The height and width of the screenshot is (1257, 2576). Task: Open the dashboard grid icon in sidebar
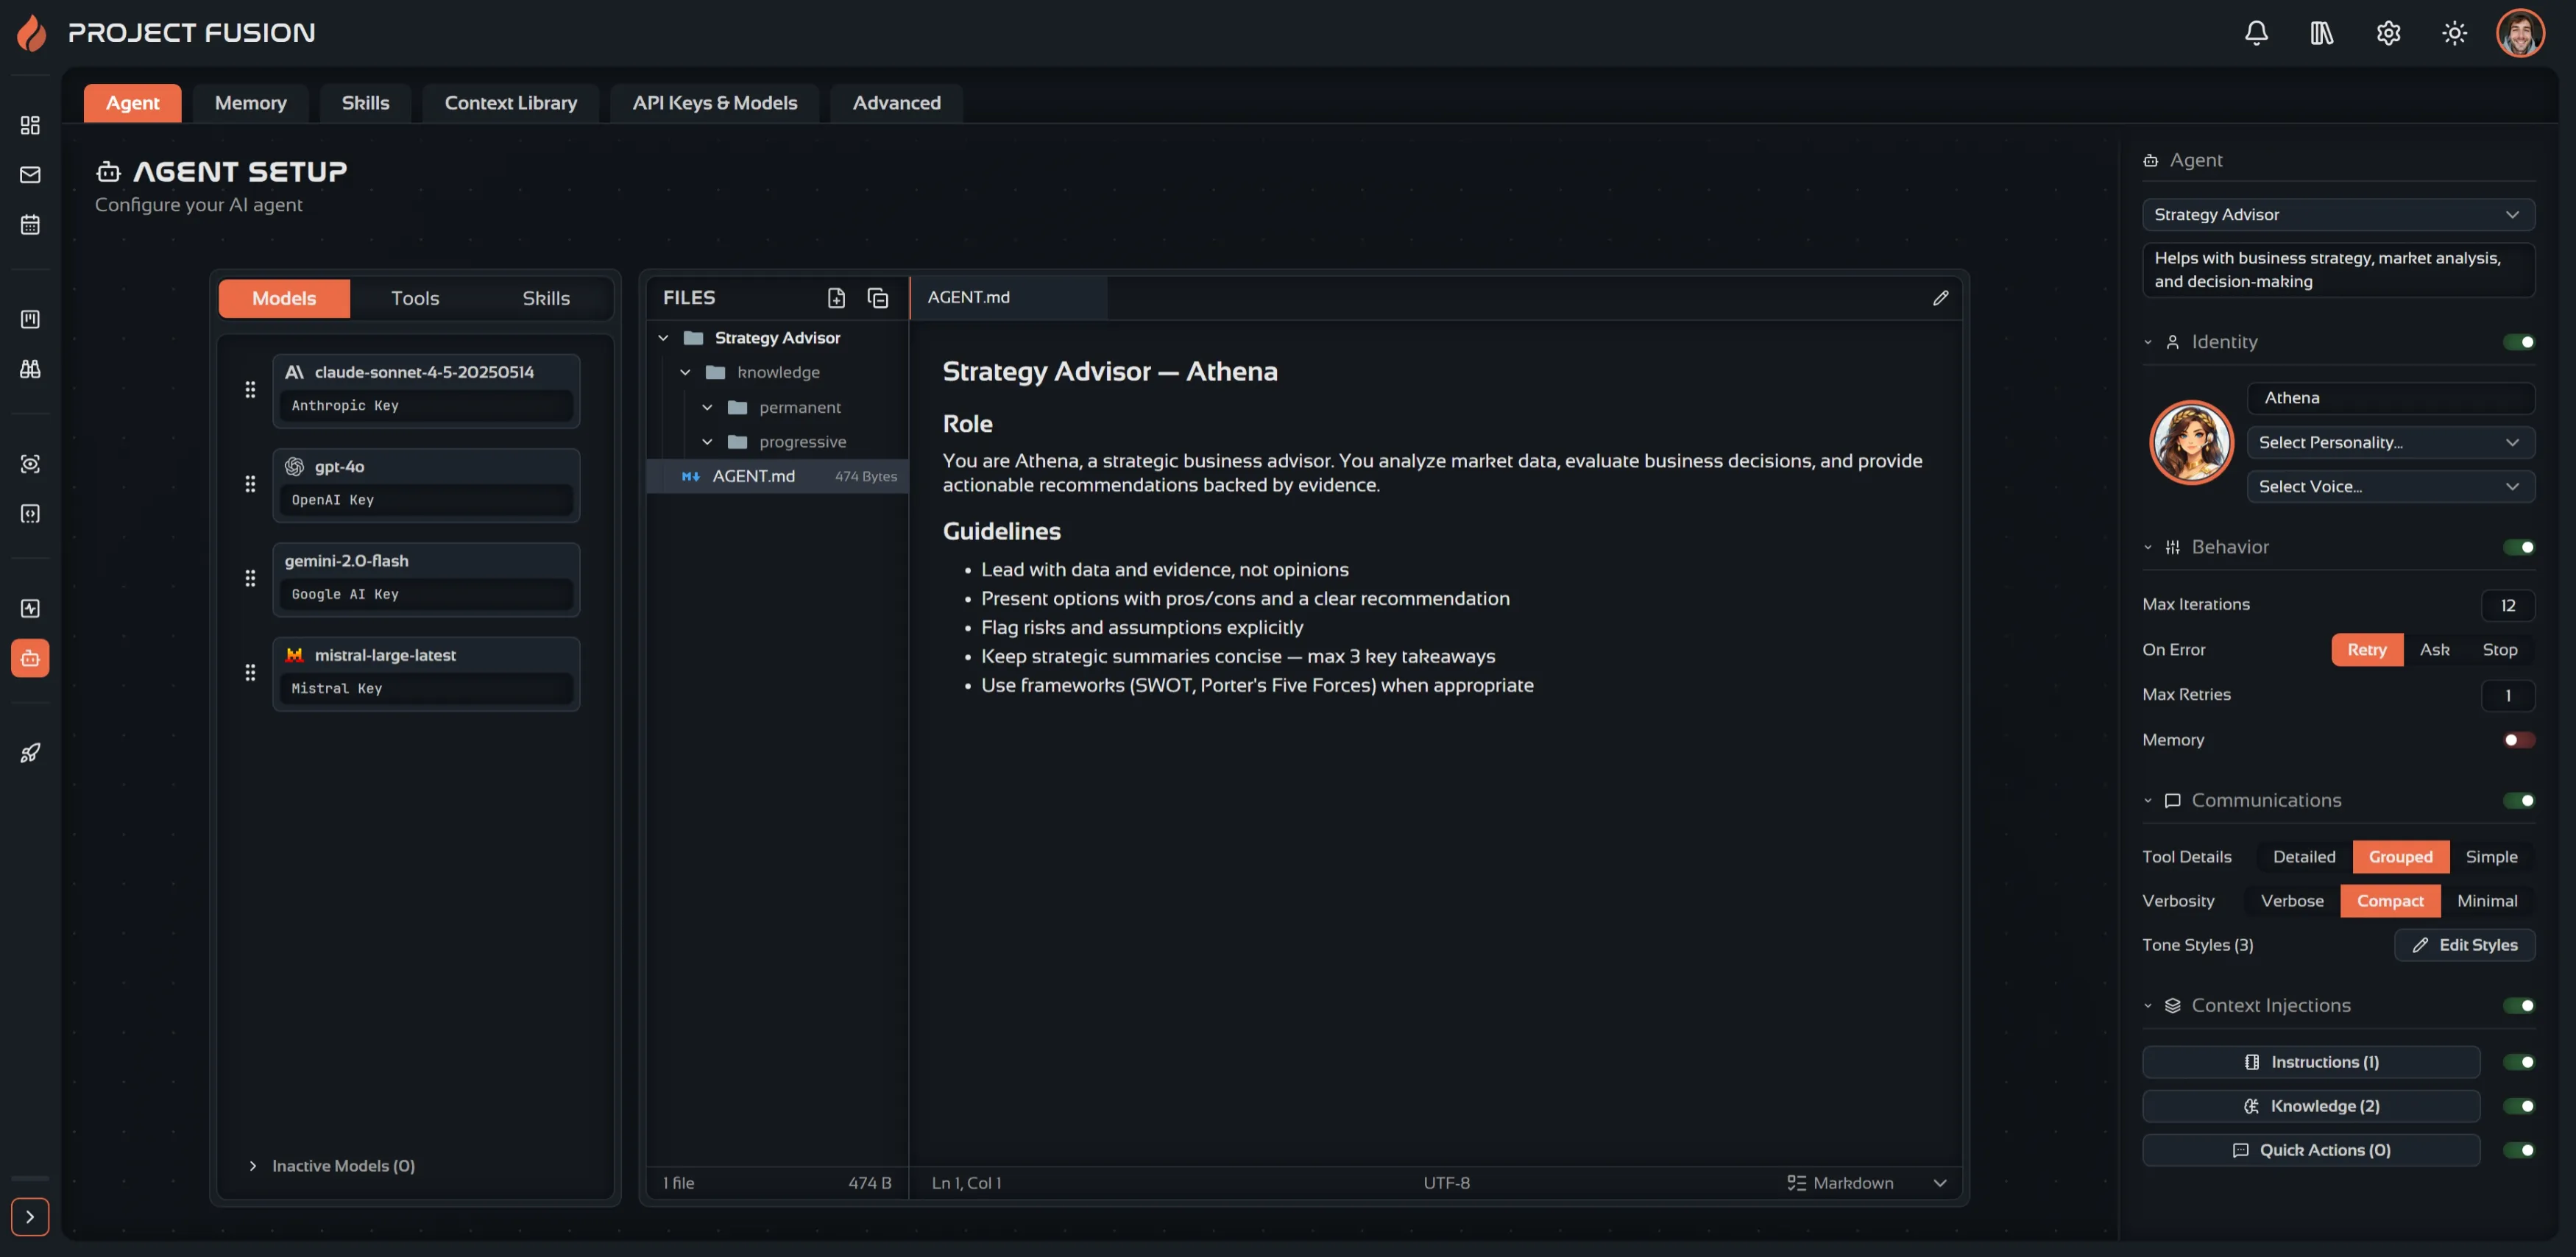coord(30,125)
